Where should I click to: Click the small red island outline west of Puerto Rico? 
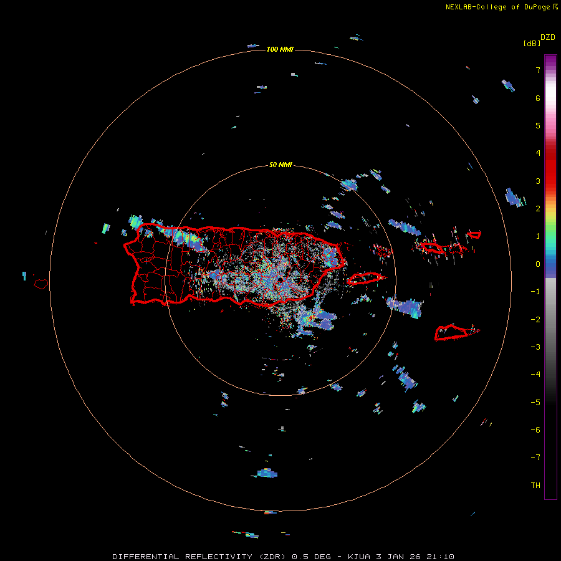click(41, 284)
